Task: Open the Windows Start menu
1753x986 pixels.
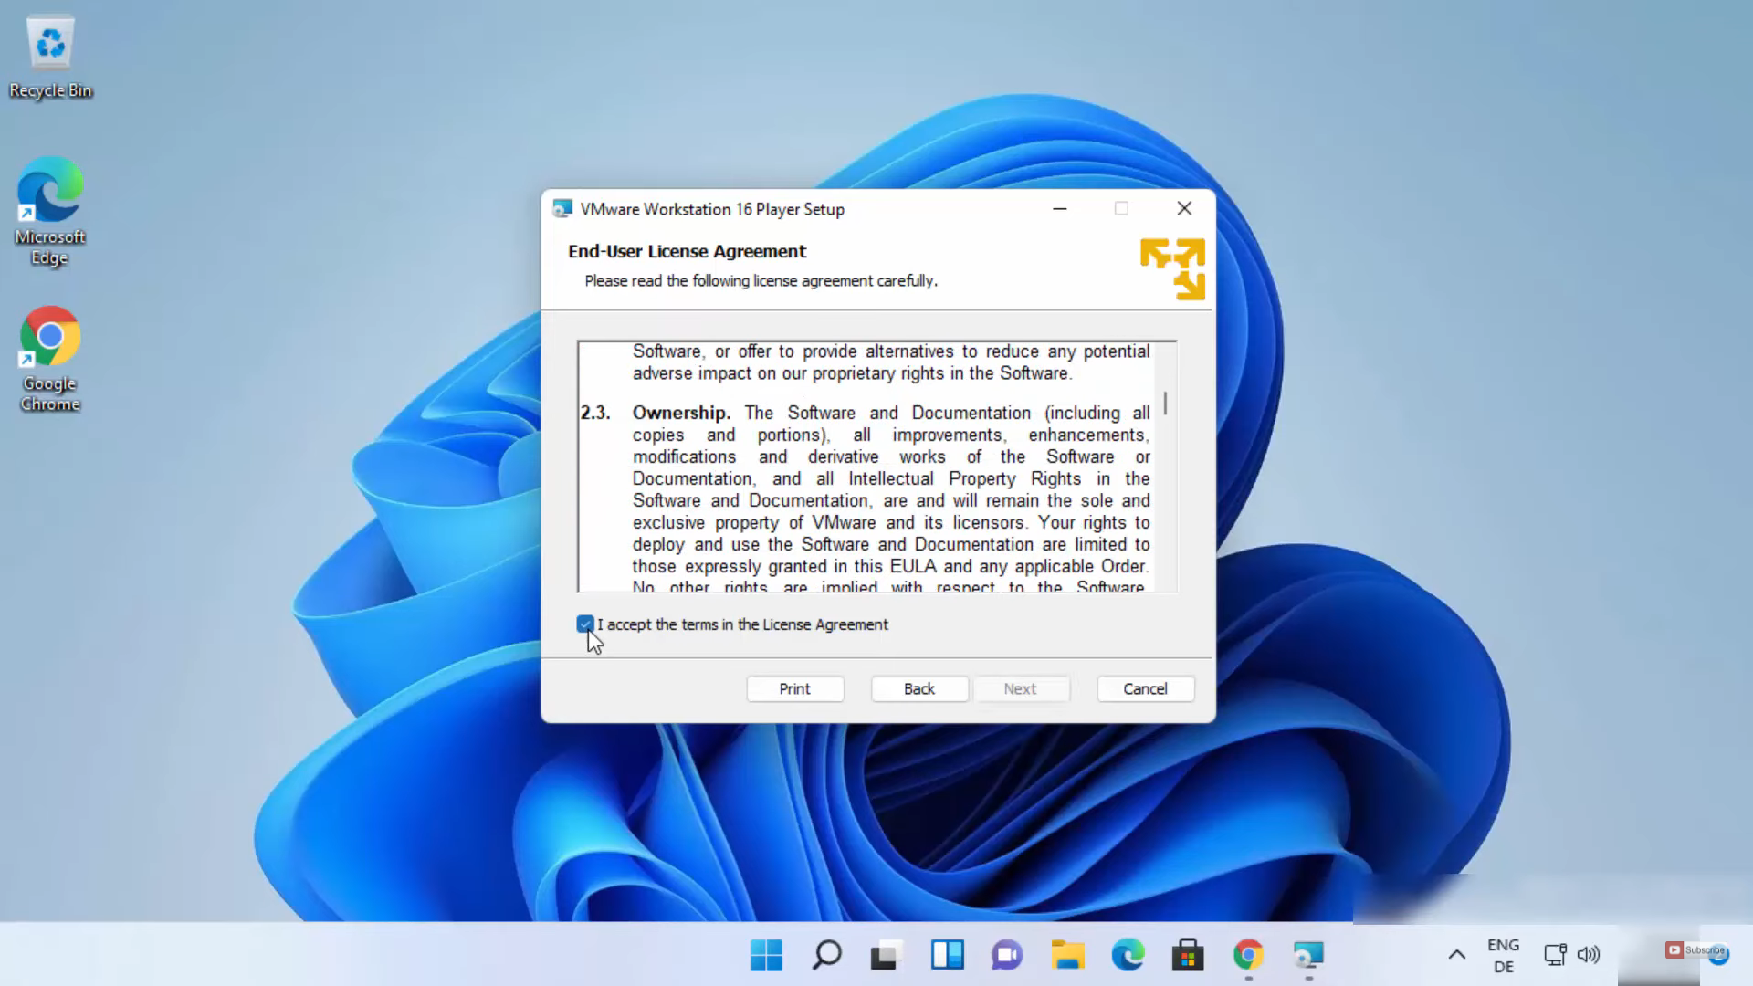Action: coord(766,955)
